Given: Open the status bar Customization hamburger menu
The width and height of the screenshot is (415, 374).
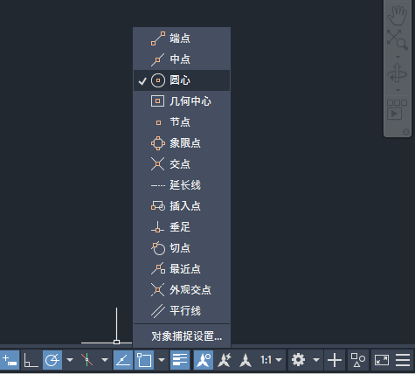Looking at the screenshot, I should coord(403,360).
